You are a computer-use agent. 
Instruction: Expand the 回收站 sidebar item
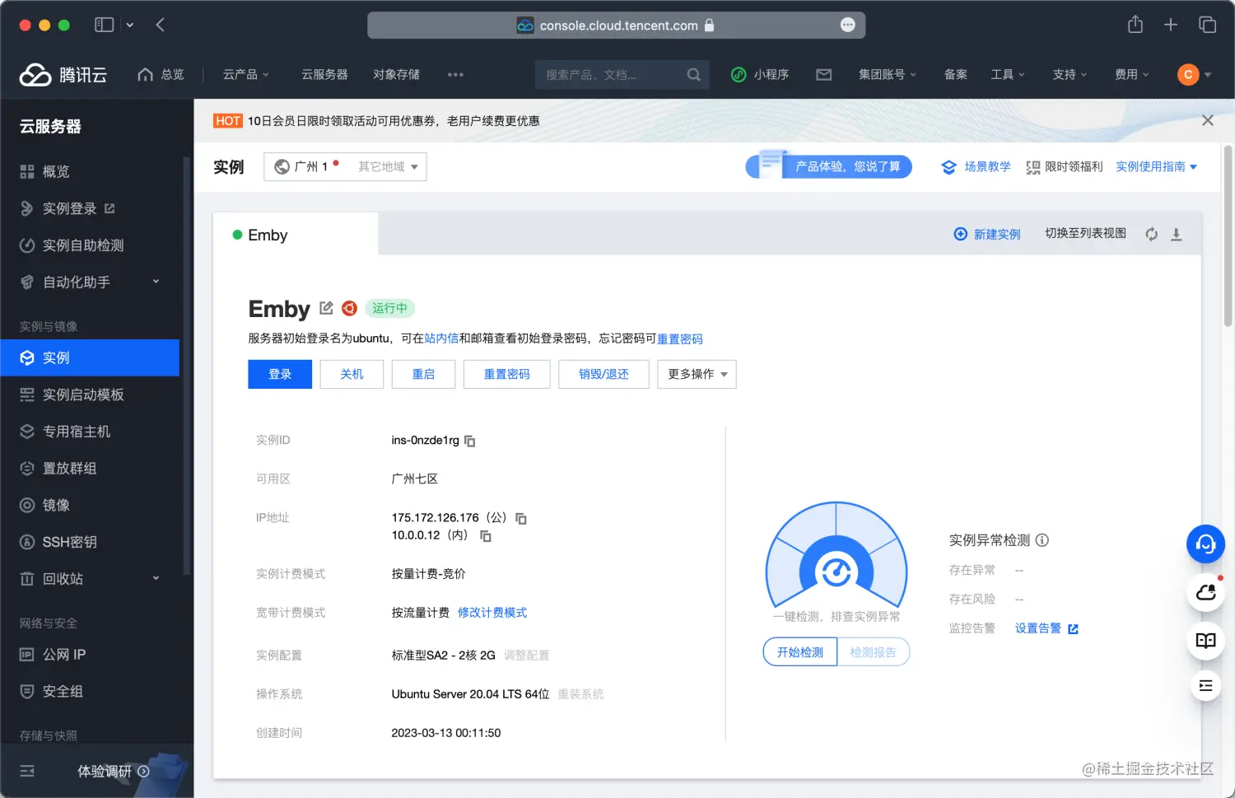pyautogui.click(x=90, y=579)
